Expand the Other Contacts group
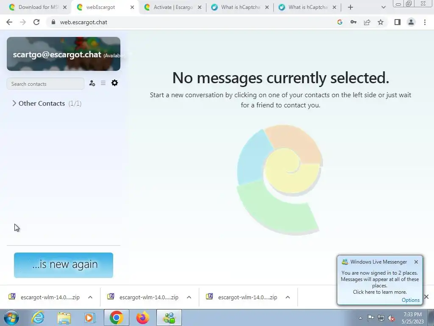Viewport: 434px width, 326px height. pos(47,104)
